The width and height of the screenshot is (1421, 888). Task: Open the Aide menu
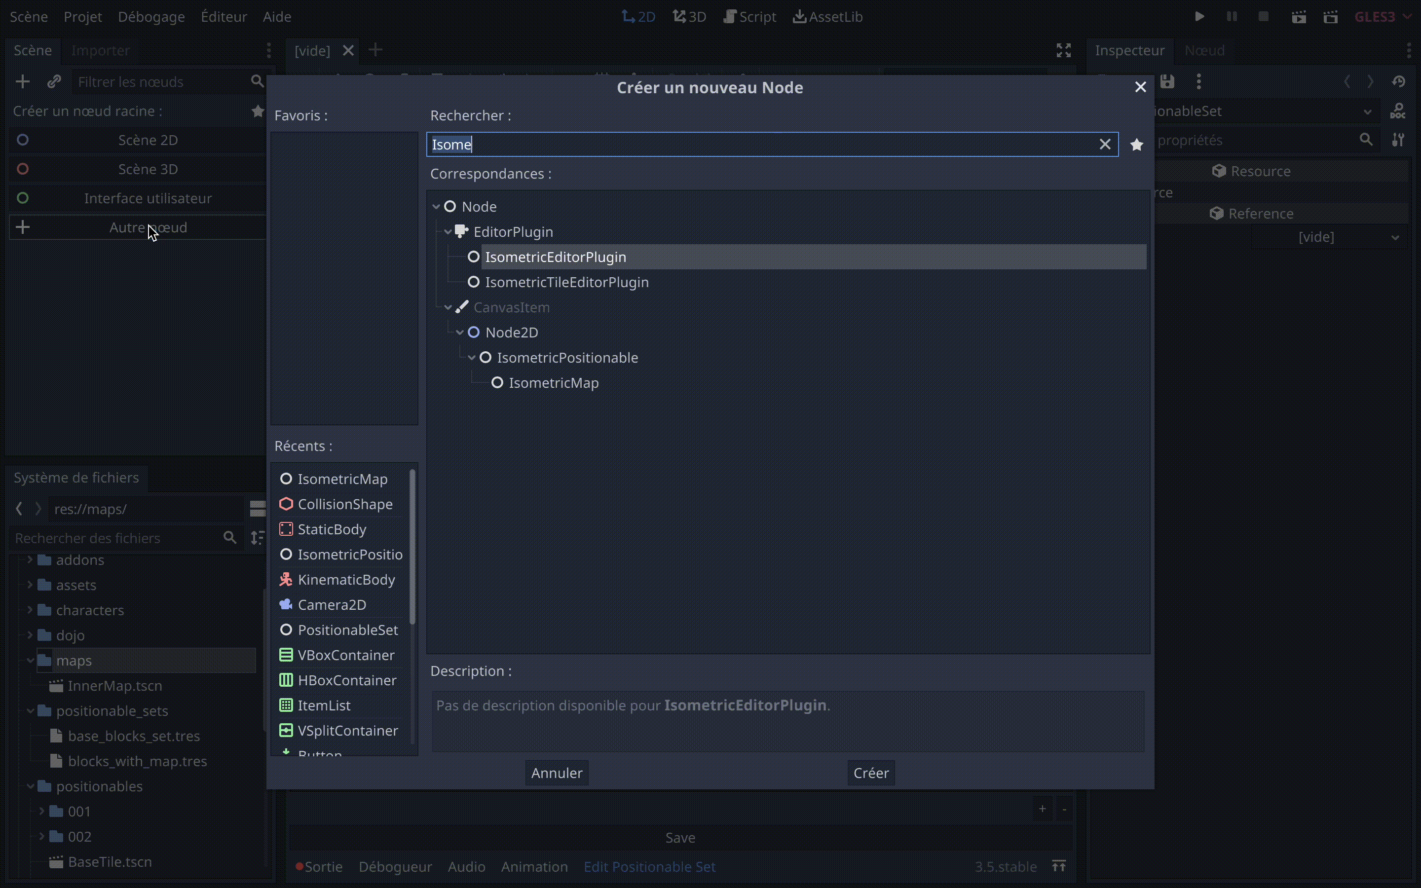(x=277, y=16)
